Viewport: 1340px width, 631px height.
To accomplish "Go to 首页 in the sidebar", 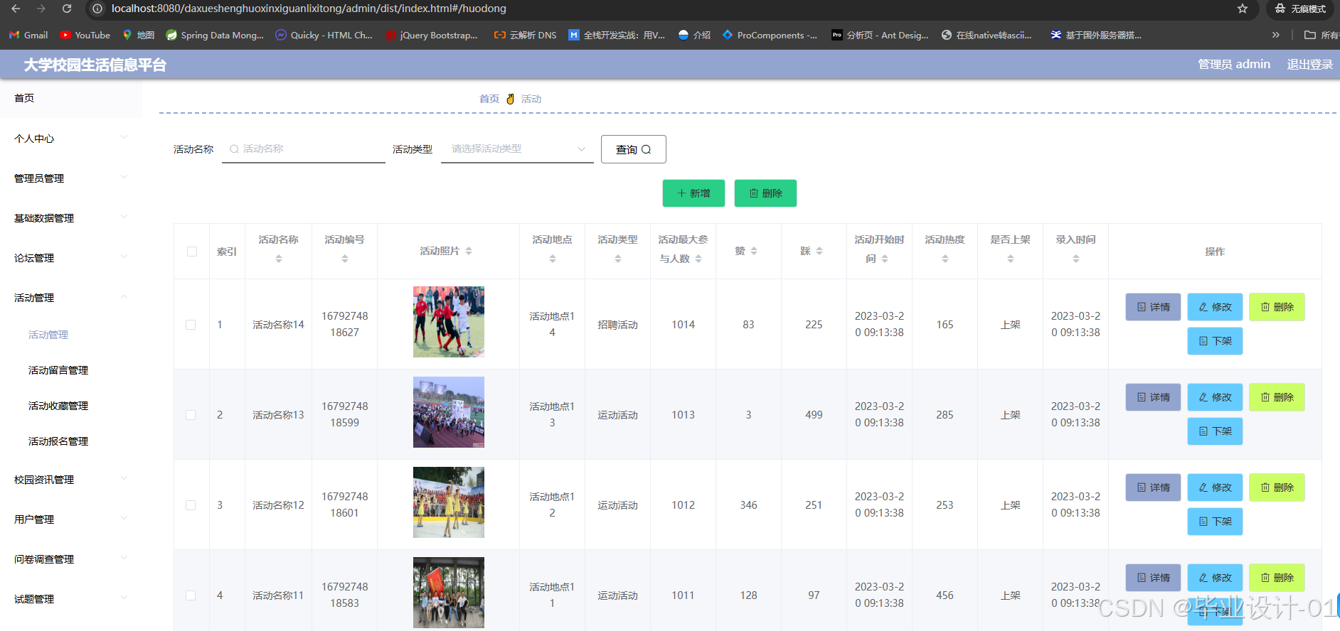I will 71,98.
